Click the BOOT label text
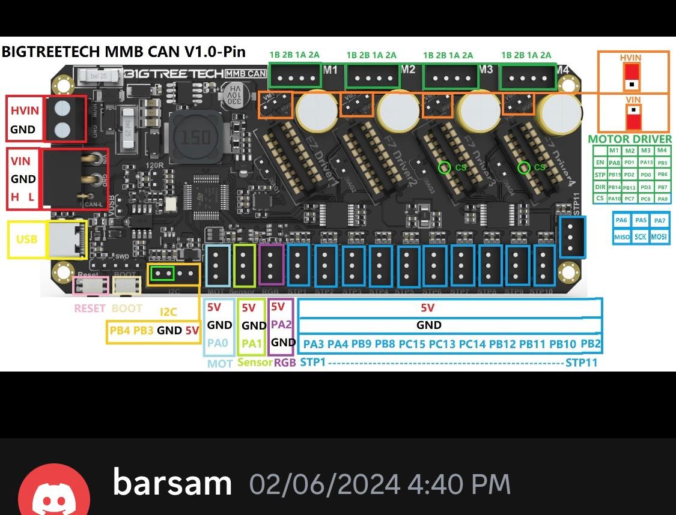Image resolution: width=676 pixels, height=515 pixels. 127,309
